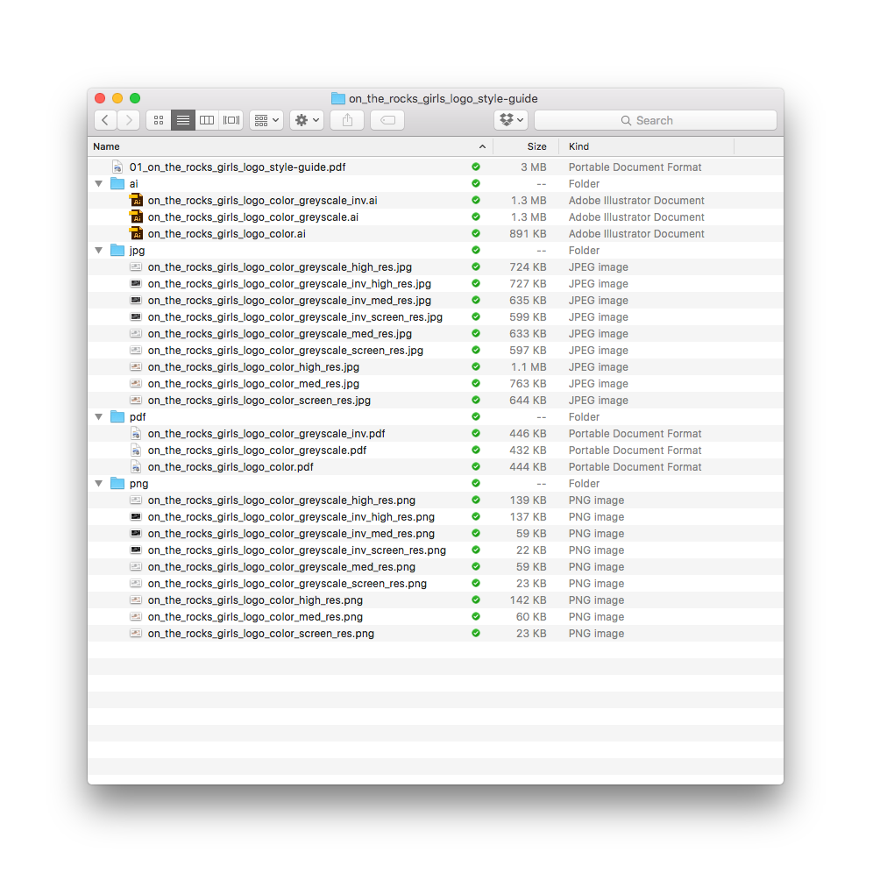Click the PDF icon of logo_color.pdf
Image resolution: width=873 pixels, height=873 pixels.
coord(136,467)
